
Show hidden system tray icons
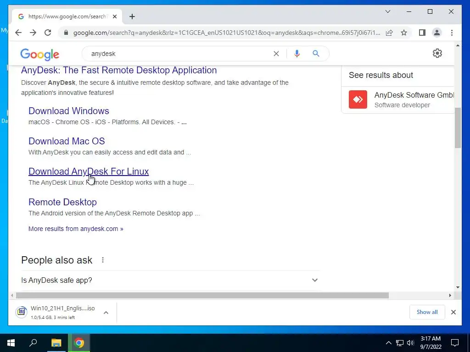point(388,343)
